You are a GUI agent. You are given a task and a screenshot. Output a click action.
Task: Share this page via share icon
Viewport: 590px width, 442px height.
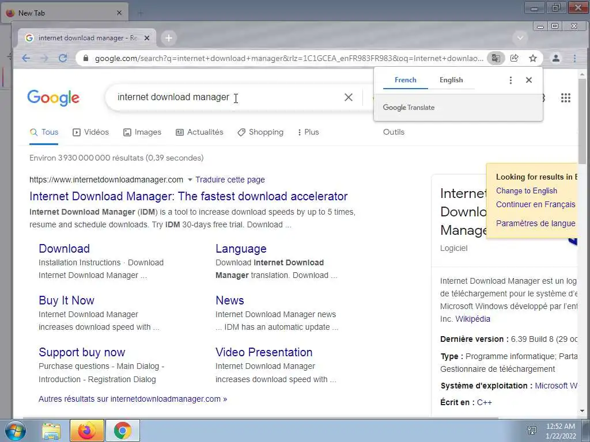pos(515,58)
